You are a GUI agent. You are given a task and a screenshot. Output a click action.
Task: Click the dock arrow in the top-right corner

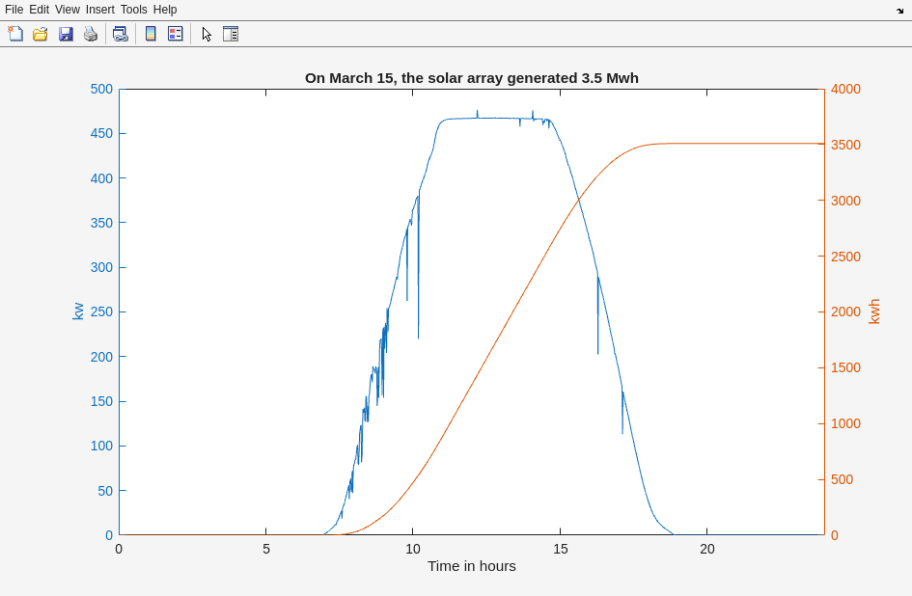click(x=899, y=11)
